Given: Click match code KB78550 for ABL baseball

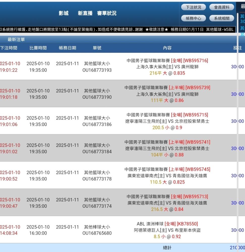Looking at the screenshot, I should point(187,224).
